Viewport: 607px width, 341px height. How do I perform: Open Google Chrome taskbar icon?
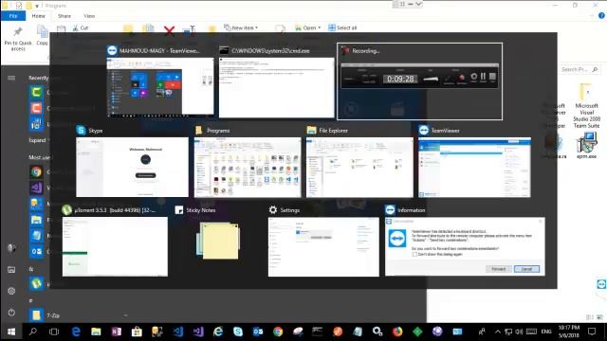278,332
